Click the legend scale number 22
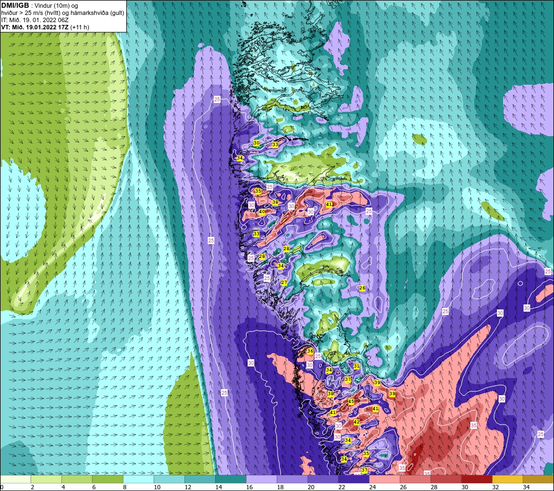The image size is (554, 491). (342, 488)
